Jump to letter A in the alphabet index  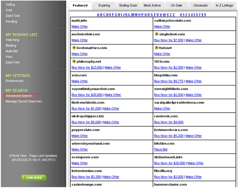tap(98, 15)
